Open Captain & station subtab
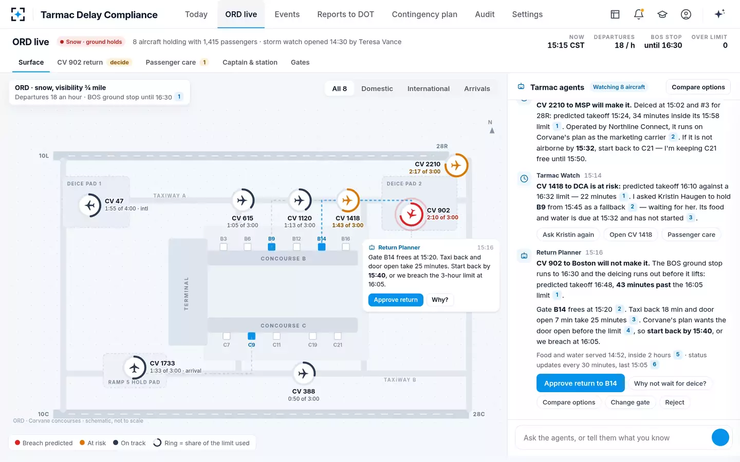The width and height of the screenshot is (740, 462). point(250,62)
